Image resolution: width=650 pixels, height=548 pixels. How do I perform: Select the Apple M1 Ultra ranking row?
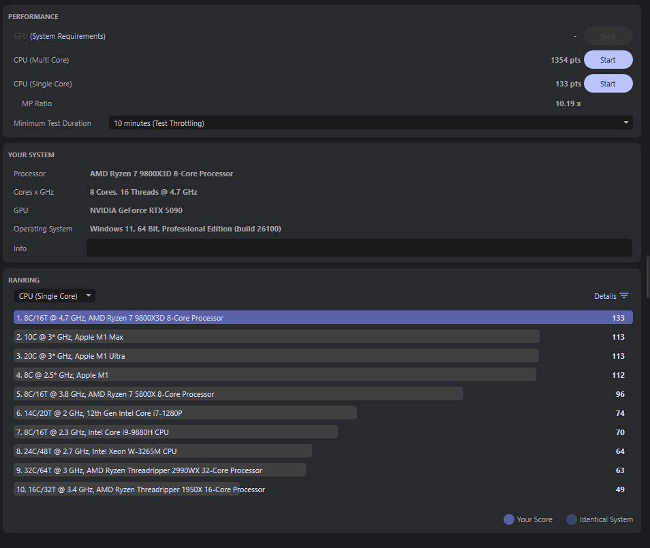(x=276, y=356)
